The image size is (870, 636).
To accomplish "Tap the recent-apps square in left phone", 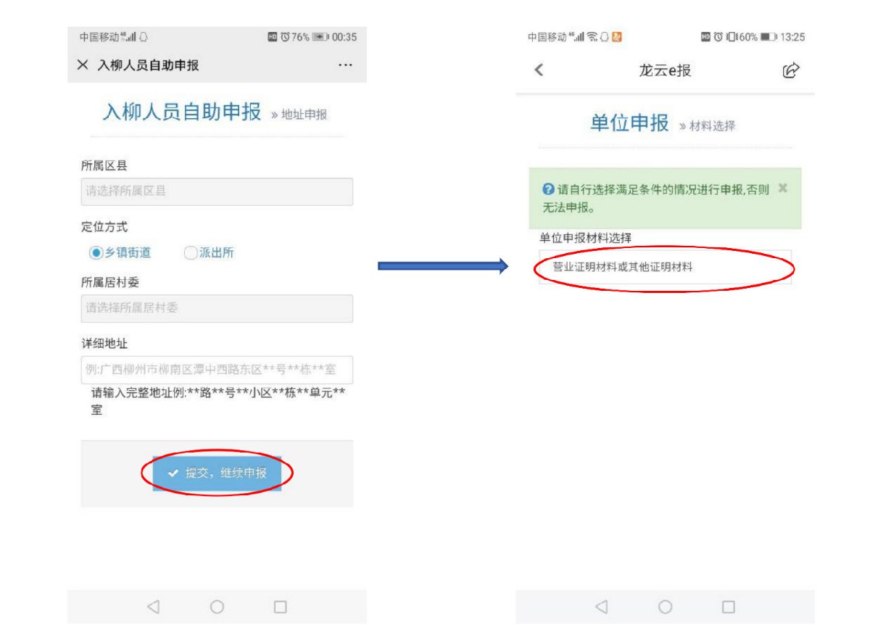I will [281, 607].
